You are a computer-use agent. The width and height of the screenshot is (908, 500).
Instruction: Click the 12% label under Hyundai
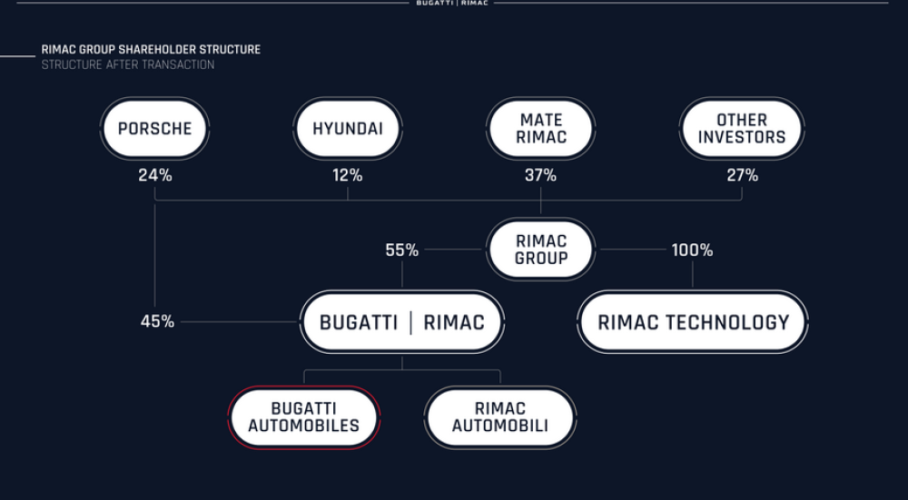point(348,176)
